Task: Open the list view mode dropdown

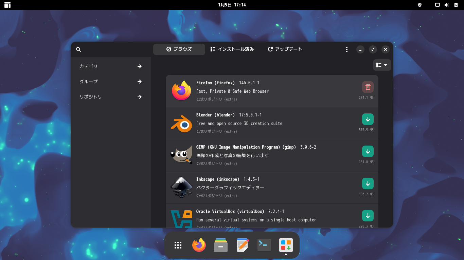Action: (x=382, y=65)
